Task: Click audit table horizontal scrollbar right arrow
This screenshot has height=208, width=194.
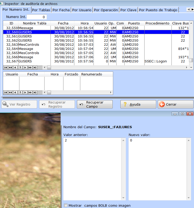Action: click(x=186, y=68)
